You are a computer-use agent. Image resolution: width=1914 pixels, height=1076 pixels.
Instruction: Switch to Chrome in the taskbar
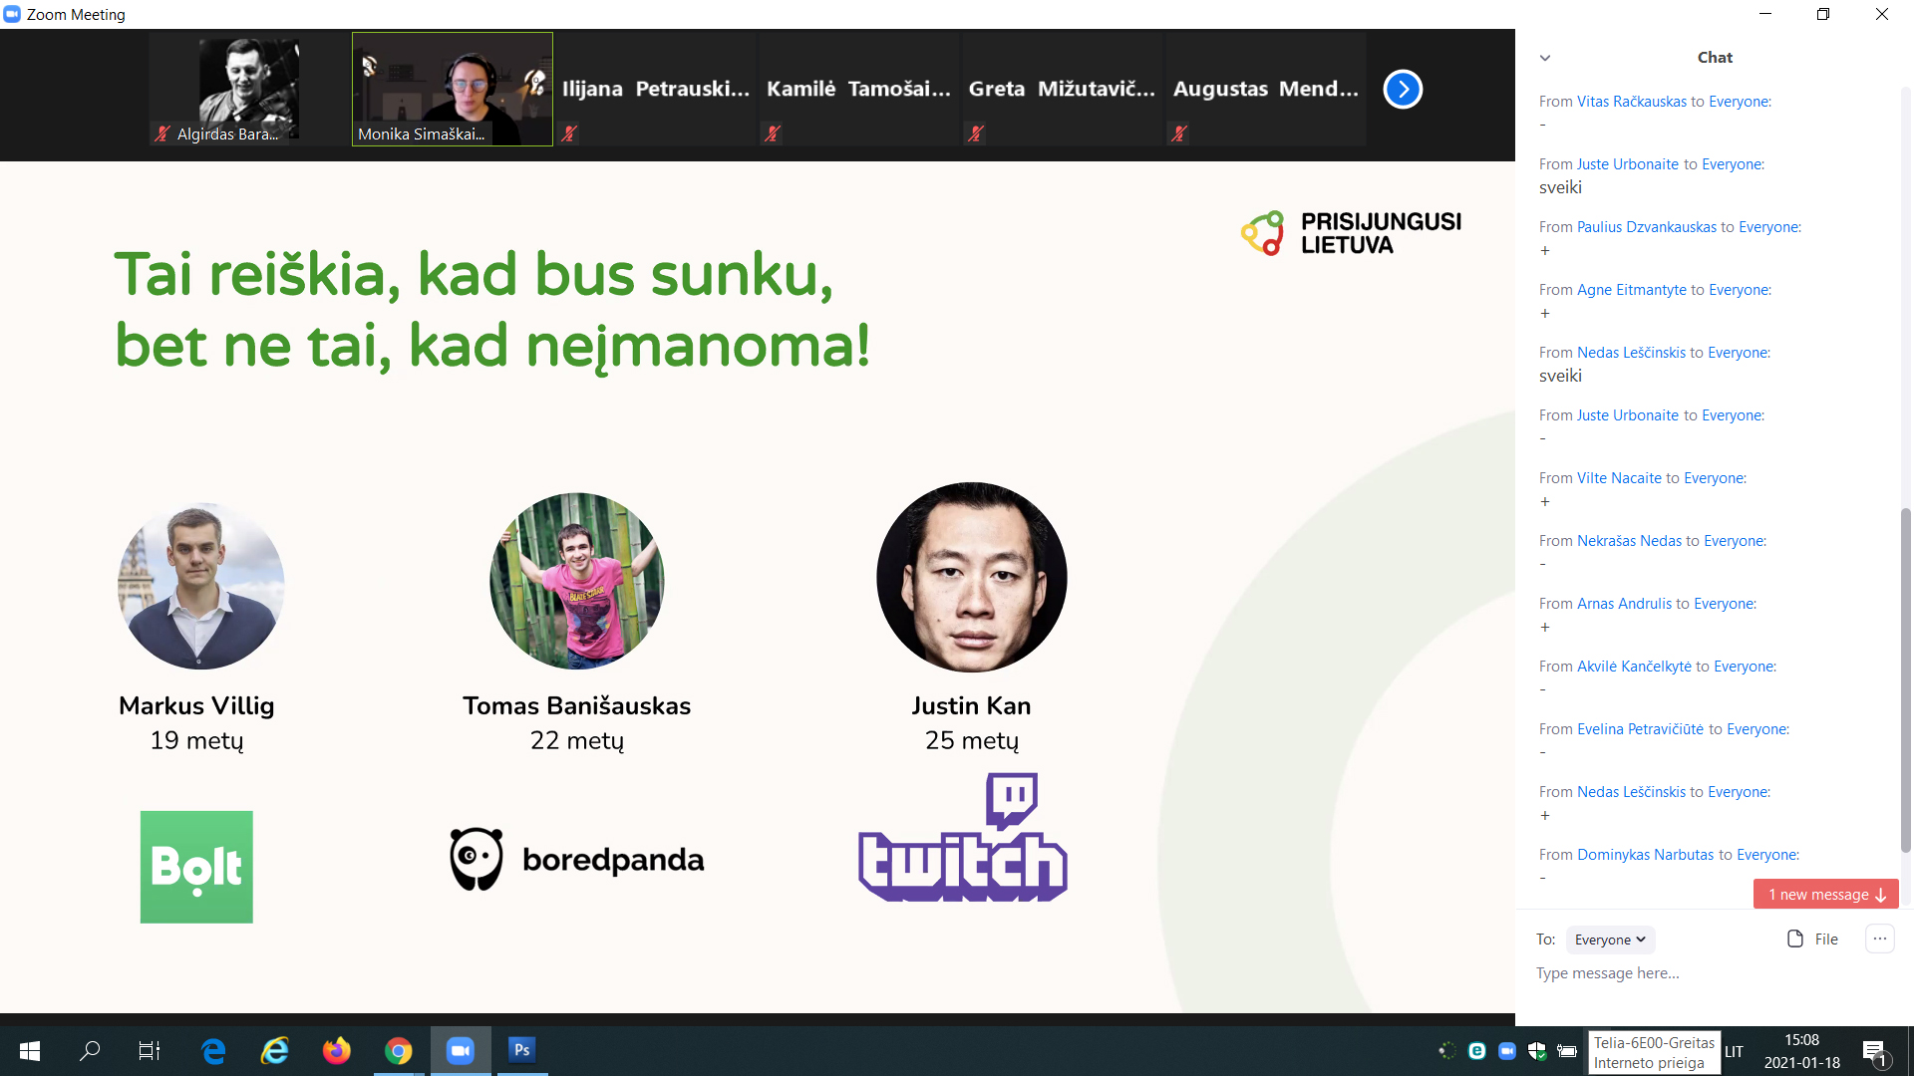point(399,1051)
